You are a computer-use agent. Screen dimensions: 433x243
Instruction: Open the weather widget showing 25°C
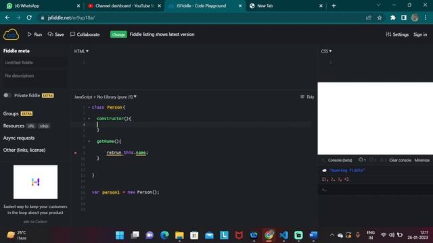click(16, 235)
